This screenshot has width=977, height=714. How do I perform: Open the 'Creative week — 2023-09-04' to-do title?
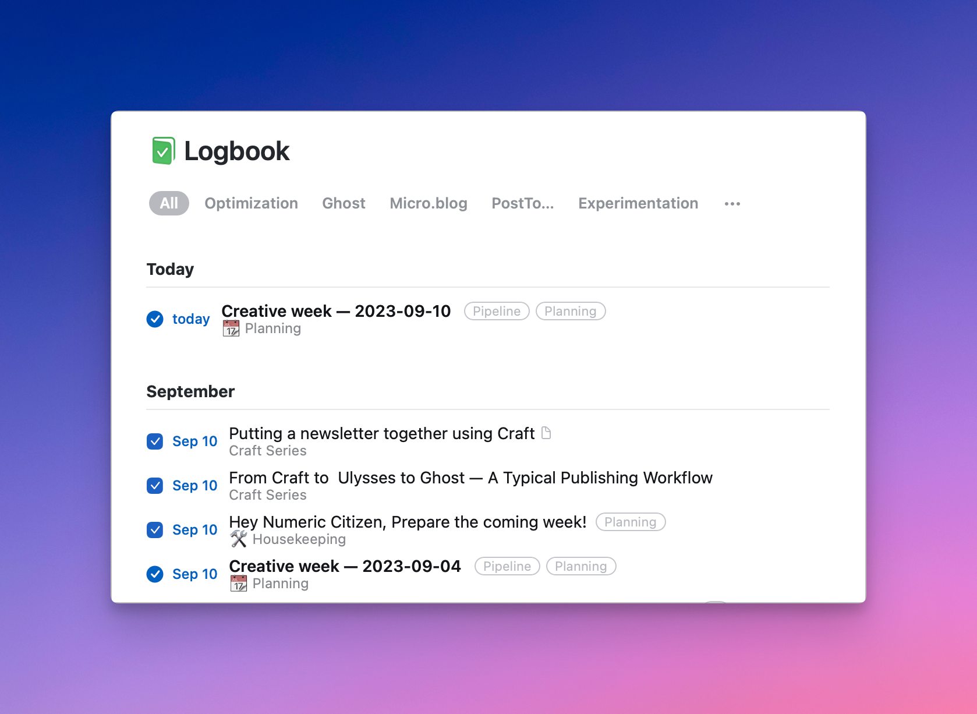pos(345,566)
